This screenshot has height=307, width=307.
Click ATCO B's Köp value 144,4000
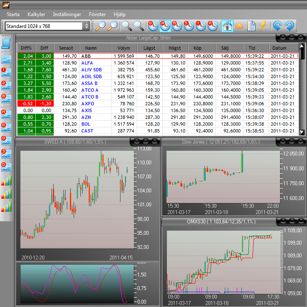(x=203, y=97)
